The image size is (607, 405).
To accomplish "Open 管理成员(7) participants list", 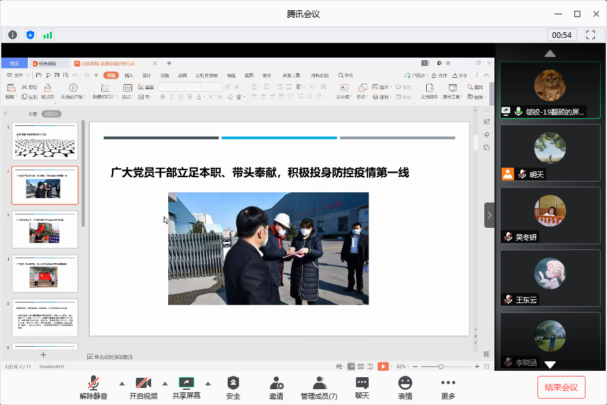I will tap(319, 387).
